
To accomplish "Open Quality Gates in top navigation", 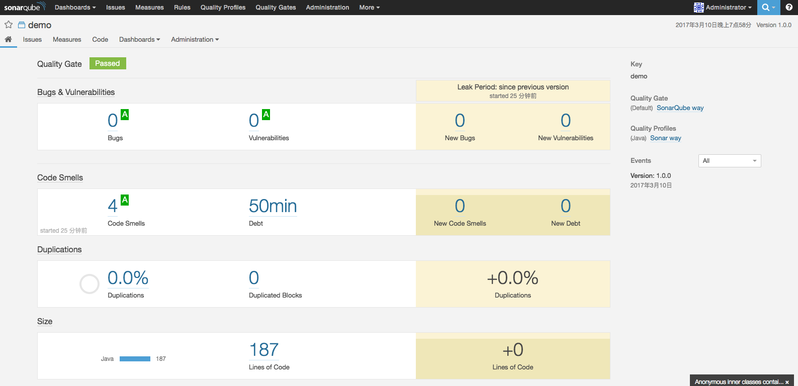I will (x=276, y=8).
